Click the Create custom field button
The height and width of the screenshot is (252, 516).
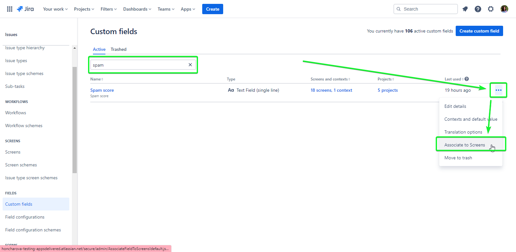point(479,31)
